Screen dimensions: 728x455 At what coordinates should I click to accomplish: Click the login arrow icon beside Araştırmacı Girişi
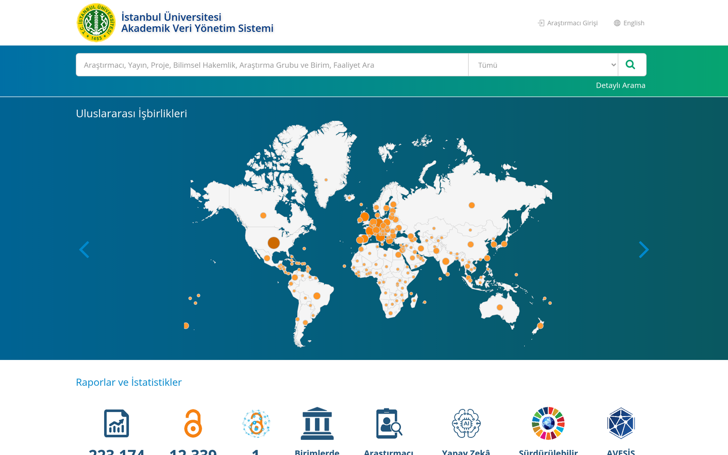[x=541, y=23]
